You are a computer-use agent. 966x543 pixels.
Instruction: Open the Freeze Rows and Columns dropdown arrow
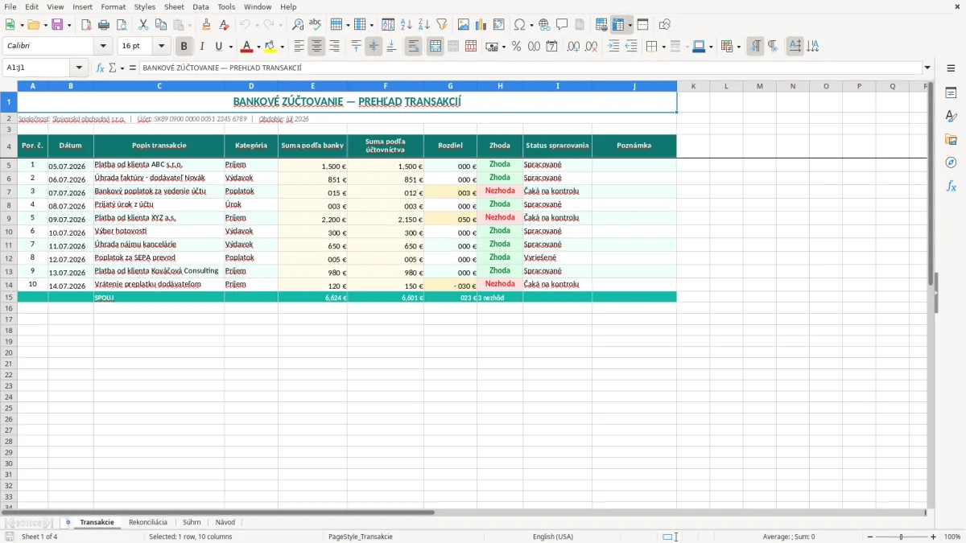(630, 25)
